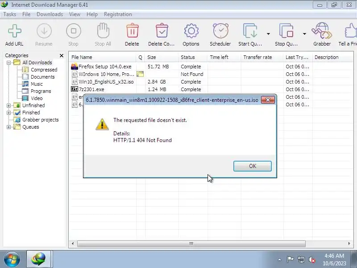Click the Not Found status cell
Image resolution: width=357 pixels, height=268 pixels.
pyautogui.click(x=192, y=74)
